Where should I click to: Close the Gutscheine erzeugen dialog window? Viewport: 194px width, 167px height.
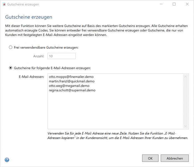point(187,4)
